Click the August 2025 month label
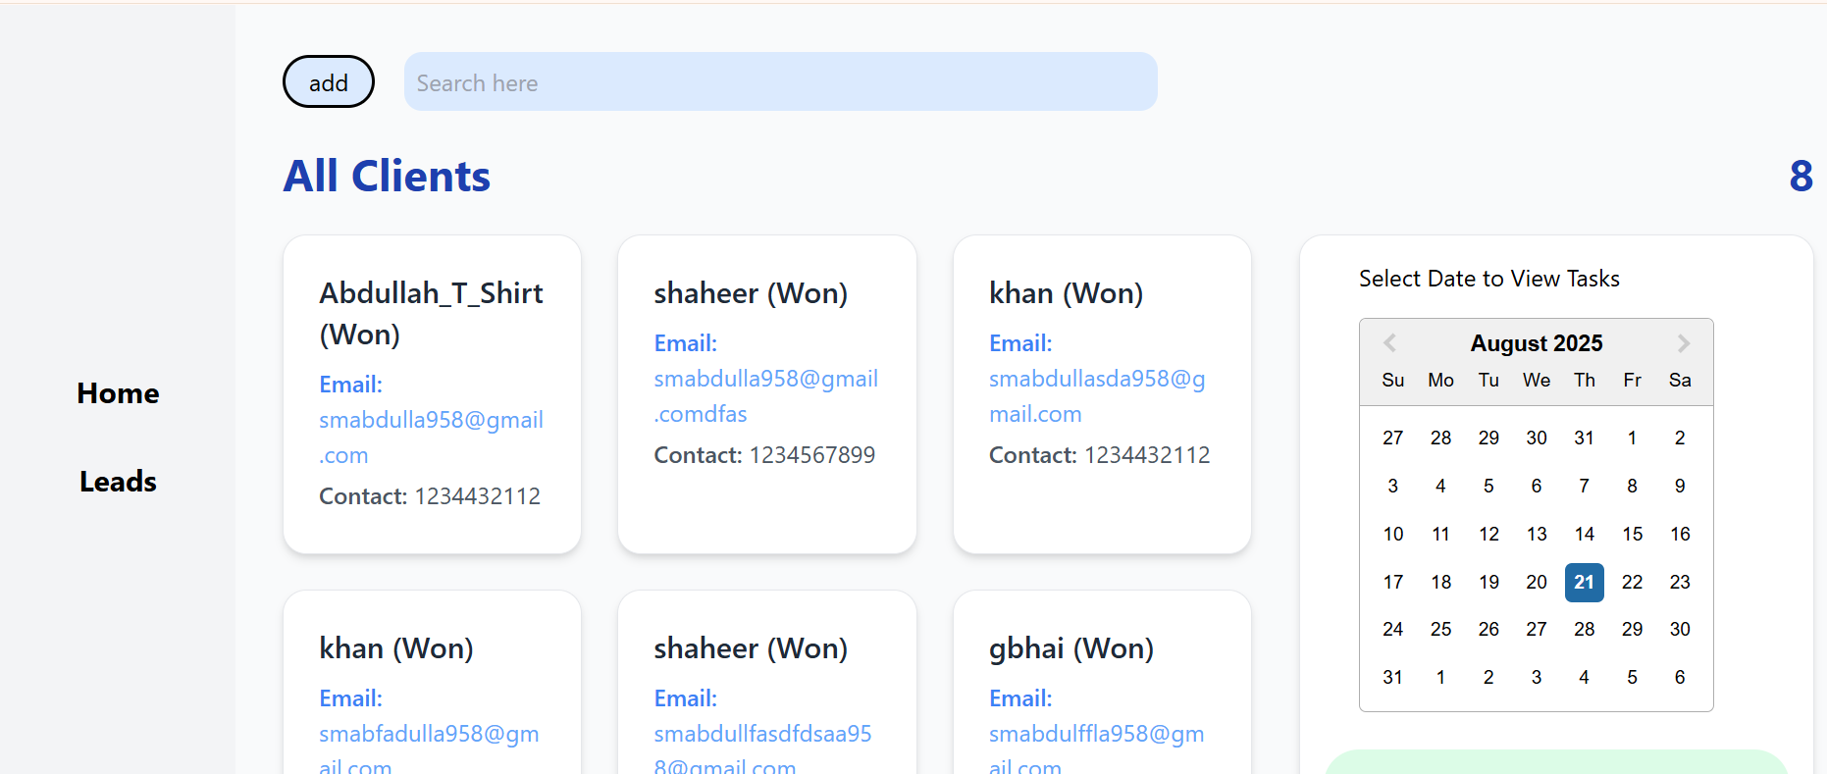 (x=1536, y=343)
